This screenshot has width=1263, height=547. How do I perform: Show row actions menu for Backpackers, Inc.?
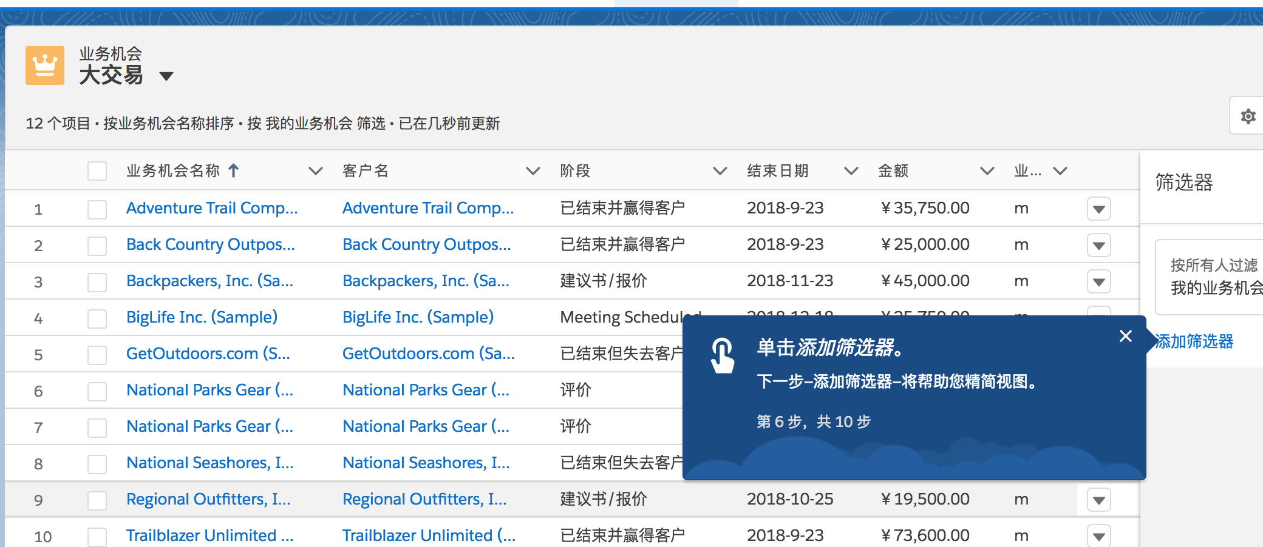[x=1098, y=282]
